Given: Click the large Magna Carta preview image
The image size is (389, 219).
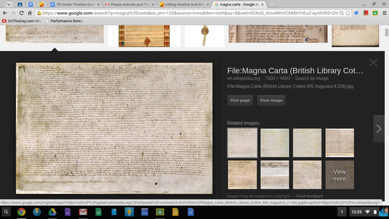Looking at the screenshot, I should coord(114,128).
